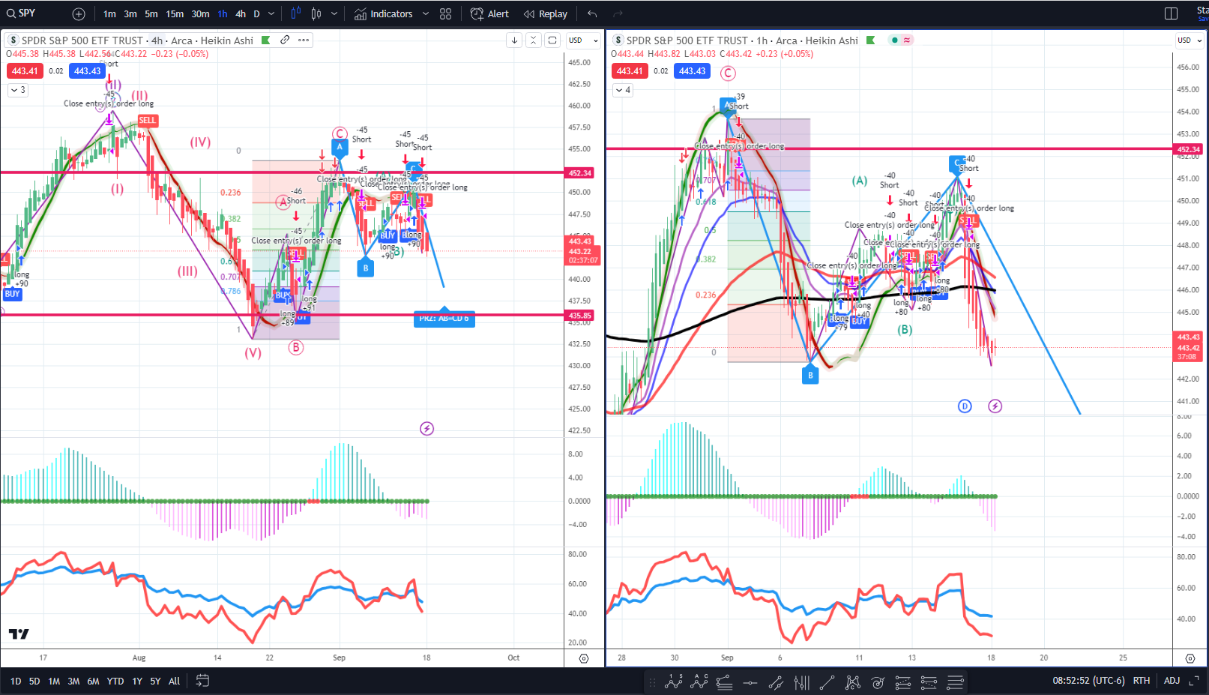Screen dimensions: 1209x695
Task: Select the 30m timeframe
Action: click(200, 13)
